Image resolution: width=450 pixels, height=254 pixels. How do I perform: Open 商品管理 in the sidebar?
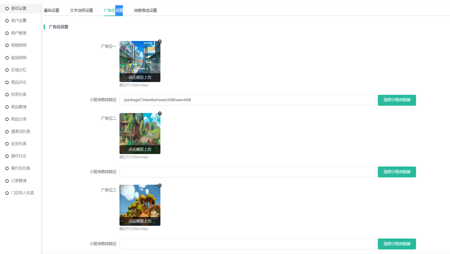[19, 107]
